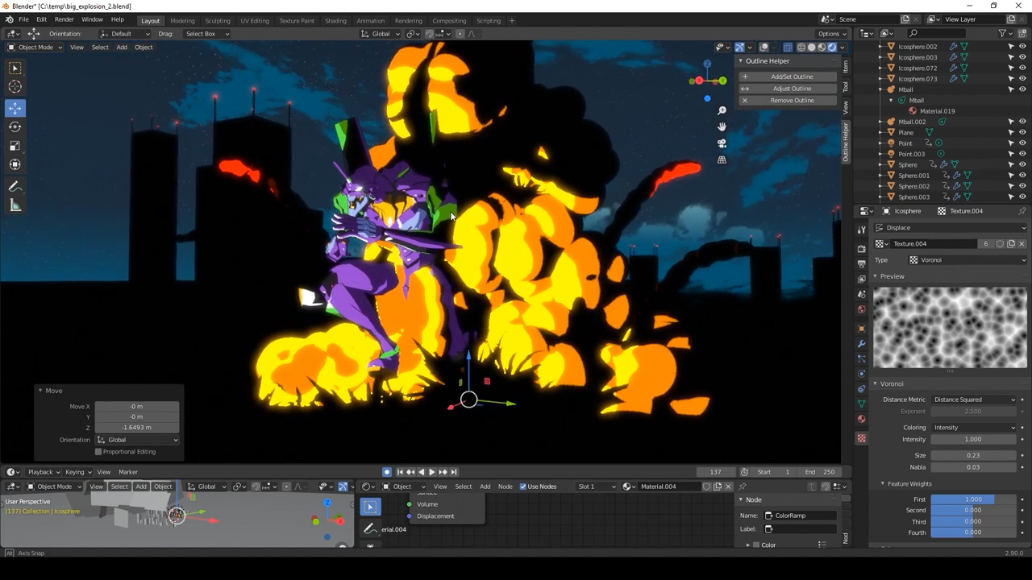Open the World properties tab icon

(x=861, y=309)
